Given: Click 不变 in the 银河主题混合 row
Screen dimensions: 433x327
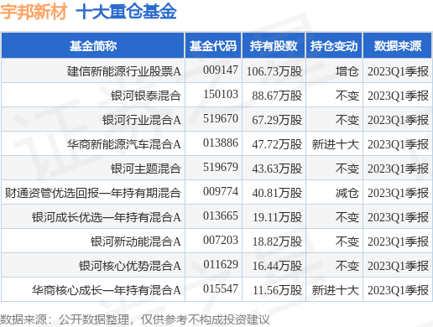Looking at the screenshot, I should pyautogui.click(x=347, y=169).
